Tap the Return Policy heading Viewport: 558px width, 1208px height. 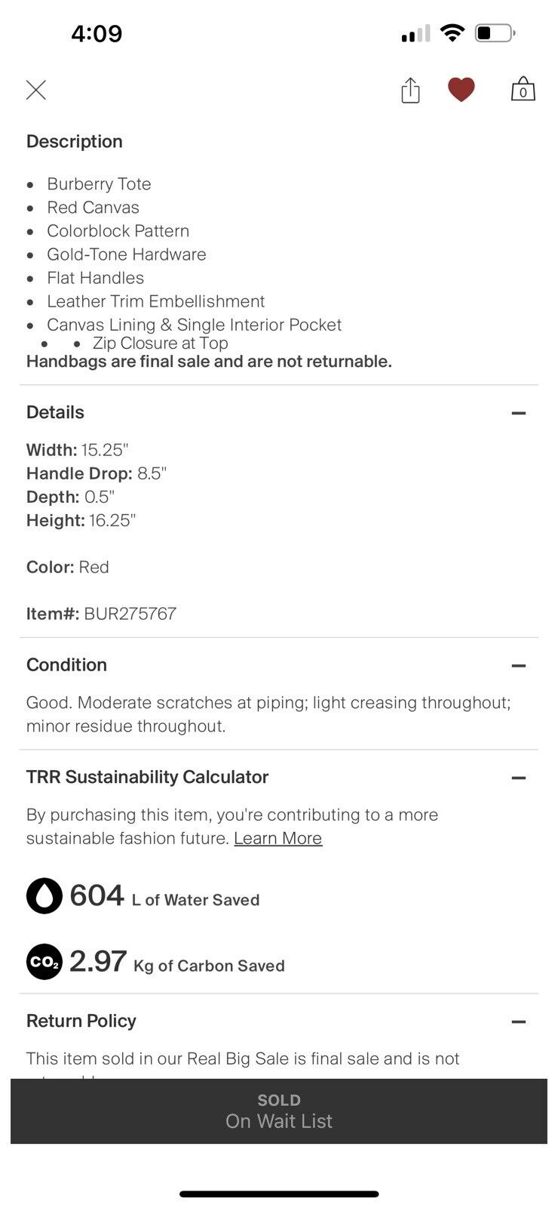point(81,1021)
